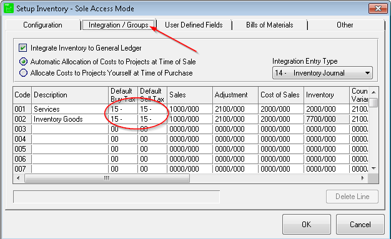Click Inventory account 7700/000 for Inventory Goods

pos(327,119)
